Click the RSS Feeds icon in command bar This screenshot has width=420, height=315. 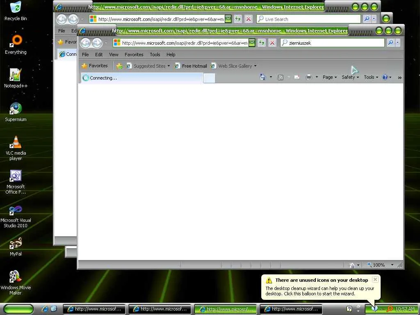(281, 78)
